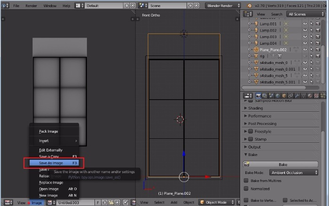Click the Bake button

click(x=281, y=165)
